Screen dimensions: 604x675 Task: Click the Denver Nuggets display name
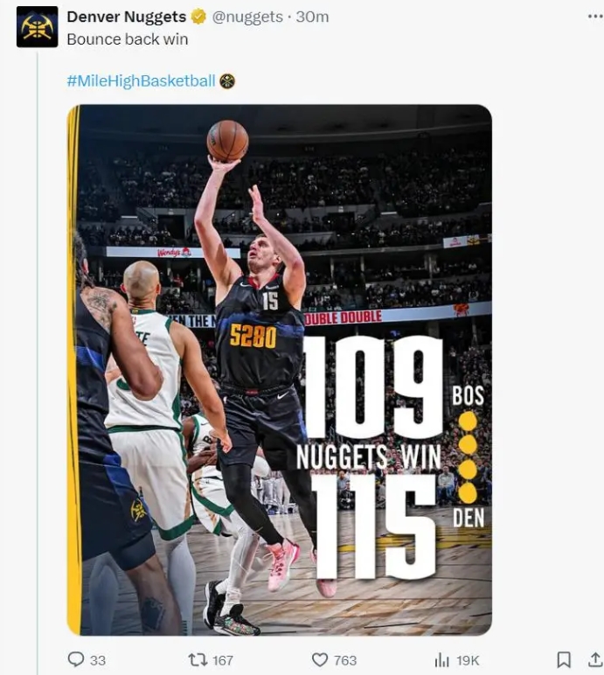point(127,17)
